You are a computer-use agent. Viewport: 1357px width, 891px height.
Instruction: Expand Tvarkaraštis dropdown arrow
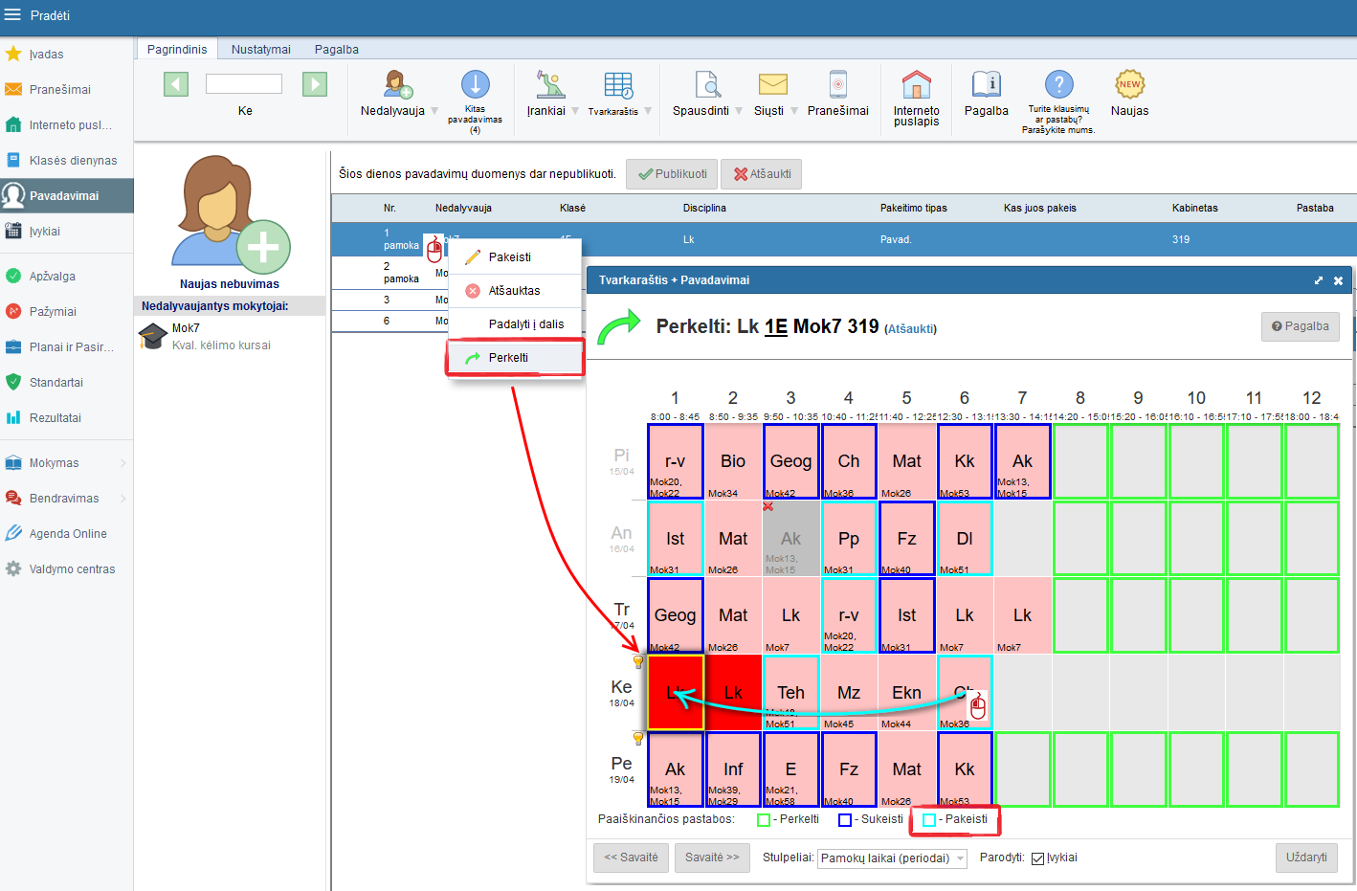pos(648,111)
